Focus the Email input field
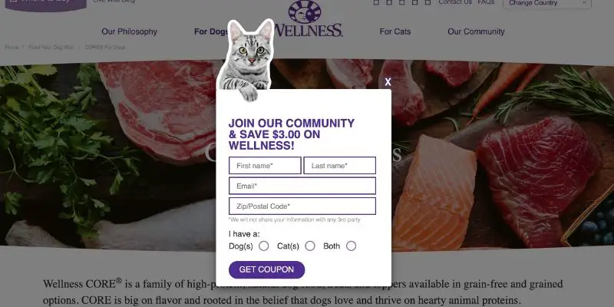Viewport: 614px width, 307px height. pos(302,186)
